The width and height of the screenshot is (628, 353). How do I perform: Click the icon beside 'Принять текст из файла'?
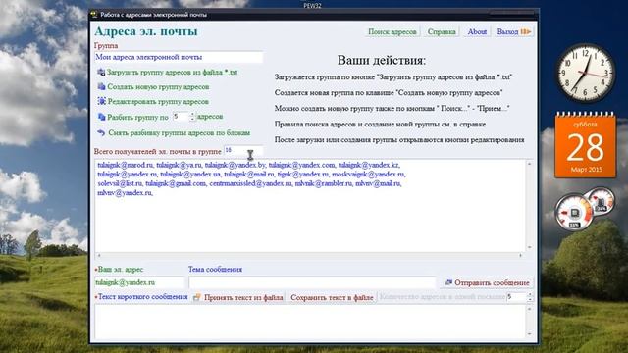click(196, 297)
